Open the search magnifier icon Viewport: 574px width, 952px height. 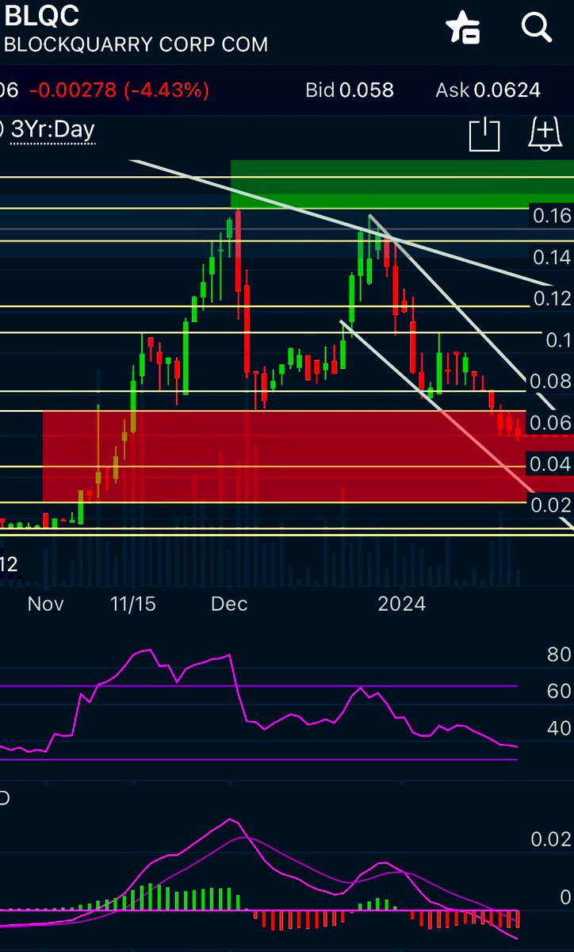537,28
